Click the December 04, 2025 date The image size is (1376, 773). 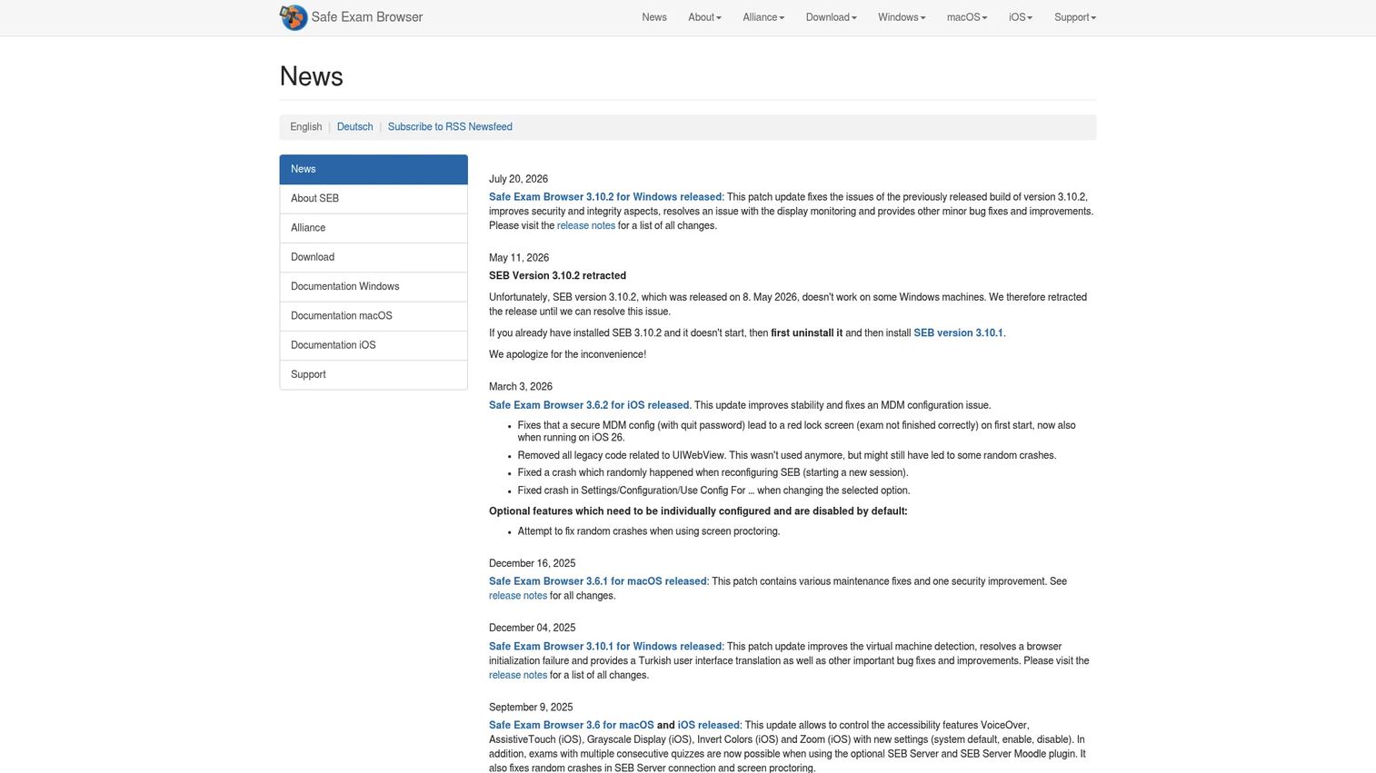(x=532, y=629)
